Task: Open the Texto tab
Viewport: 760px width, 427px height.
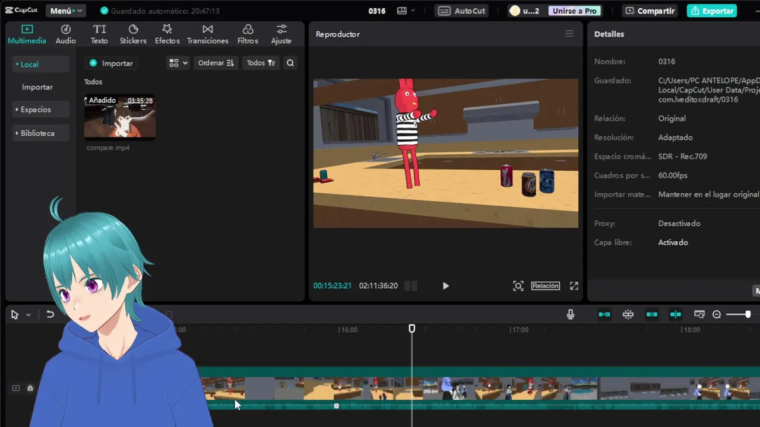Action: tap(99, 34)
